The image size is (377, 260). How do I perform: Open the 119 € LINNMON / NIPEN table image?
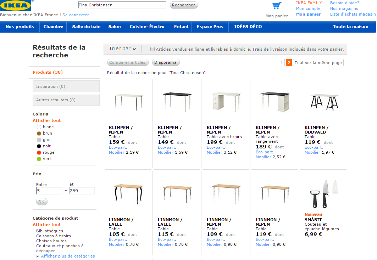pyautogui.click(x=275, y=194)
